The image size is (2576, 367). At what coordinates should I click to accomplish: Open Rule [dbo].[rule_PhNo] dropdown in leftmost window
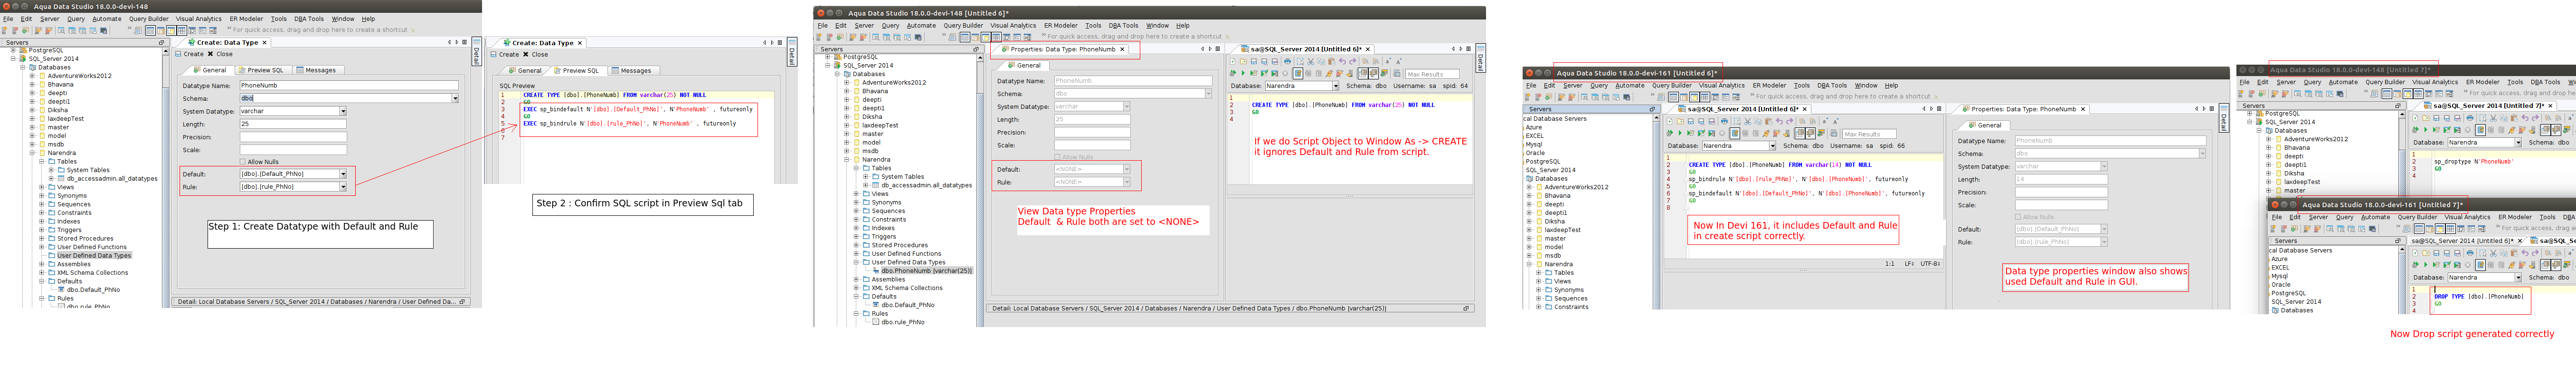point(343,187)
